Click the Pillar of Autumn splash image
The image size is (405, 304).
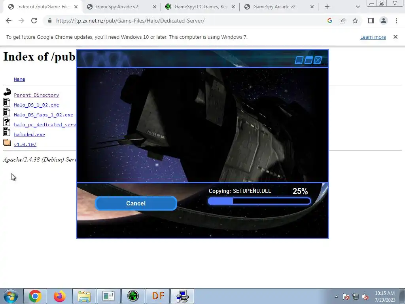202,125
